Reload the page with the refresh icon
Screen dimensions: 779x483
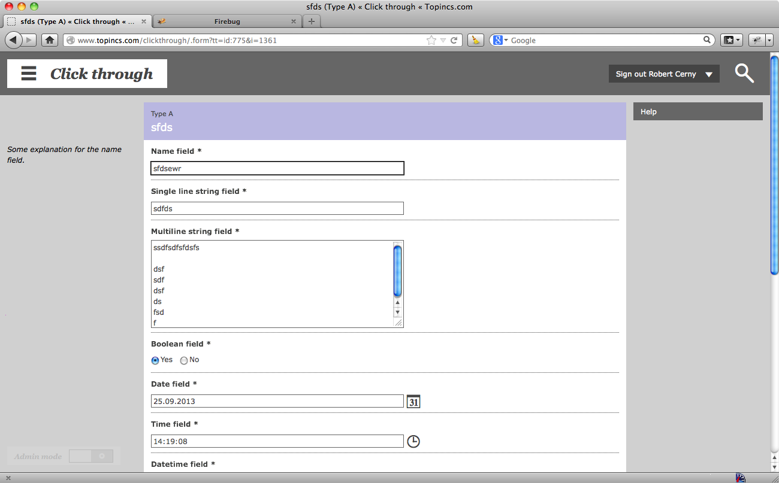click(454, 40)
